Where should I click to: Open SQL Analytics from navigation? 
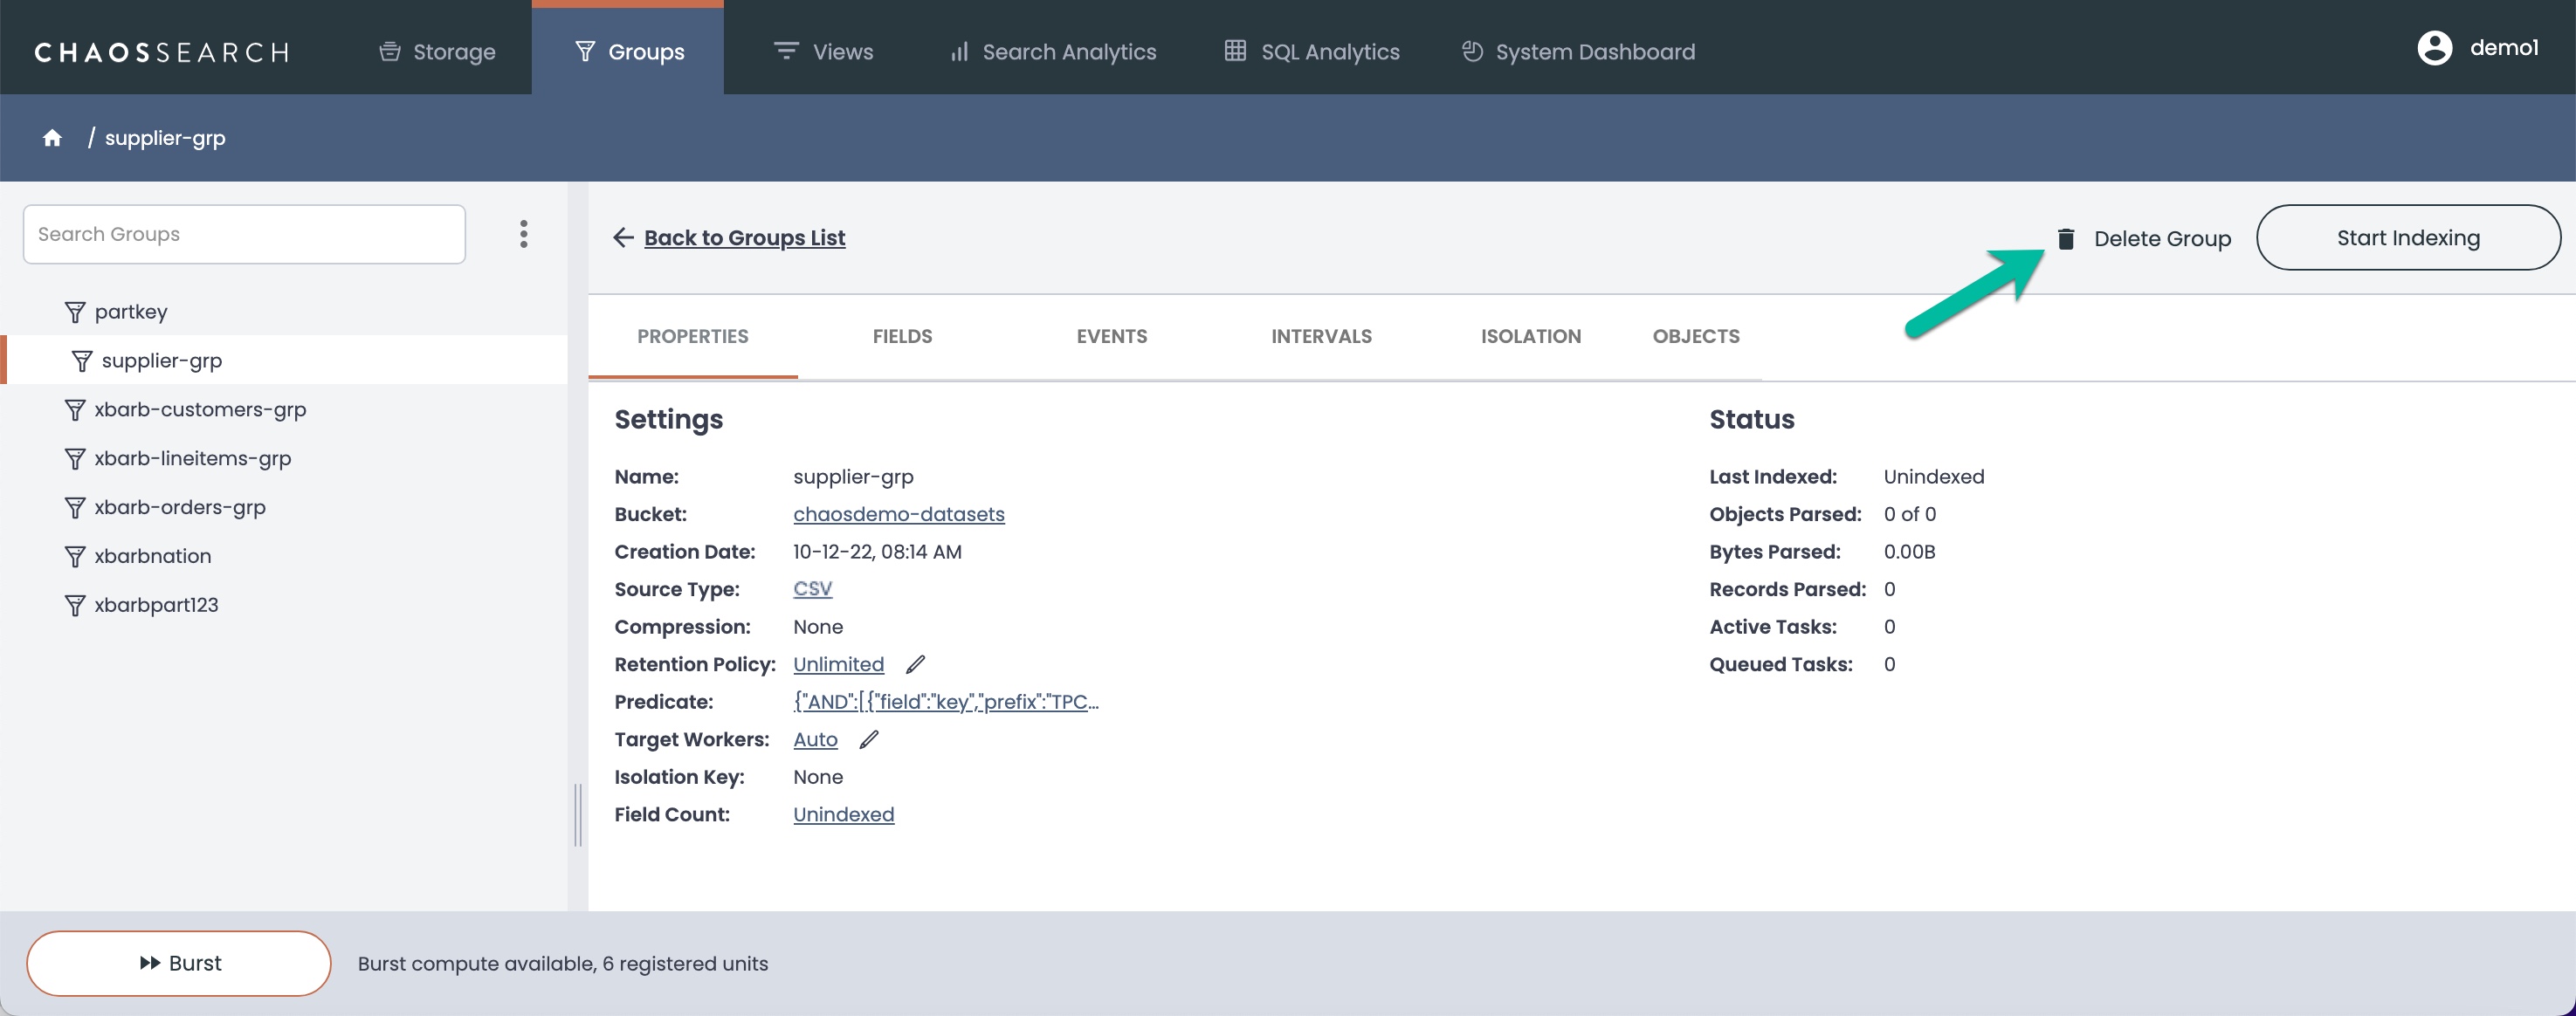(x=1312, y=51)
